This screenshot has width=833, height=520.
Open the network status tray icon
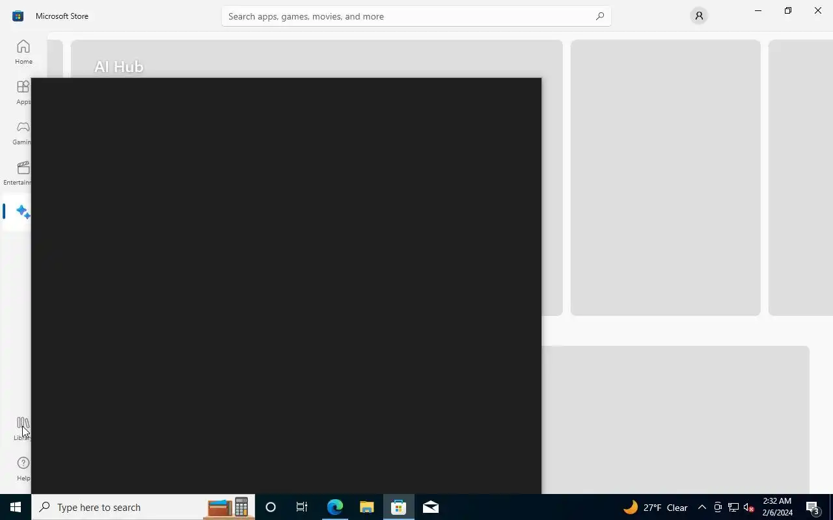pyautogui.click(x=733, y=508)
